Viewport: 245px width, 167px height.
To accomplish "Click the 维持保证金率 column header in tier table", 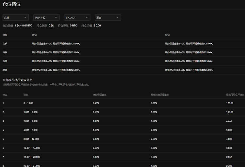I will click(x=99, y=94).
